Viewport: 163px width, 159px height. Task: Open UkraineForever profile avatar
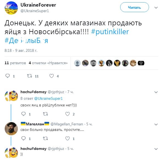coord(11,8)
